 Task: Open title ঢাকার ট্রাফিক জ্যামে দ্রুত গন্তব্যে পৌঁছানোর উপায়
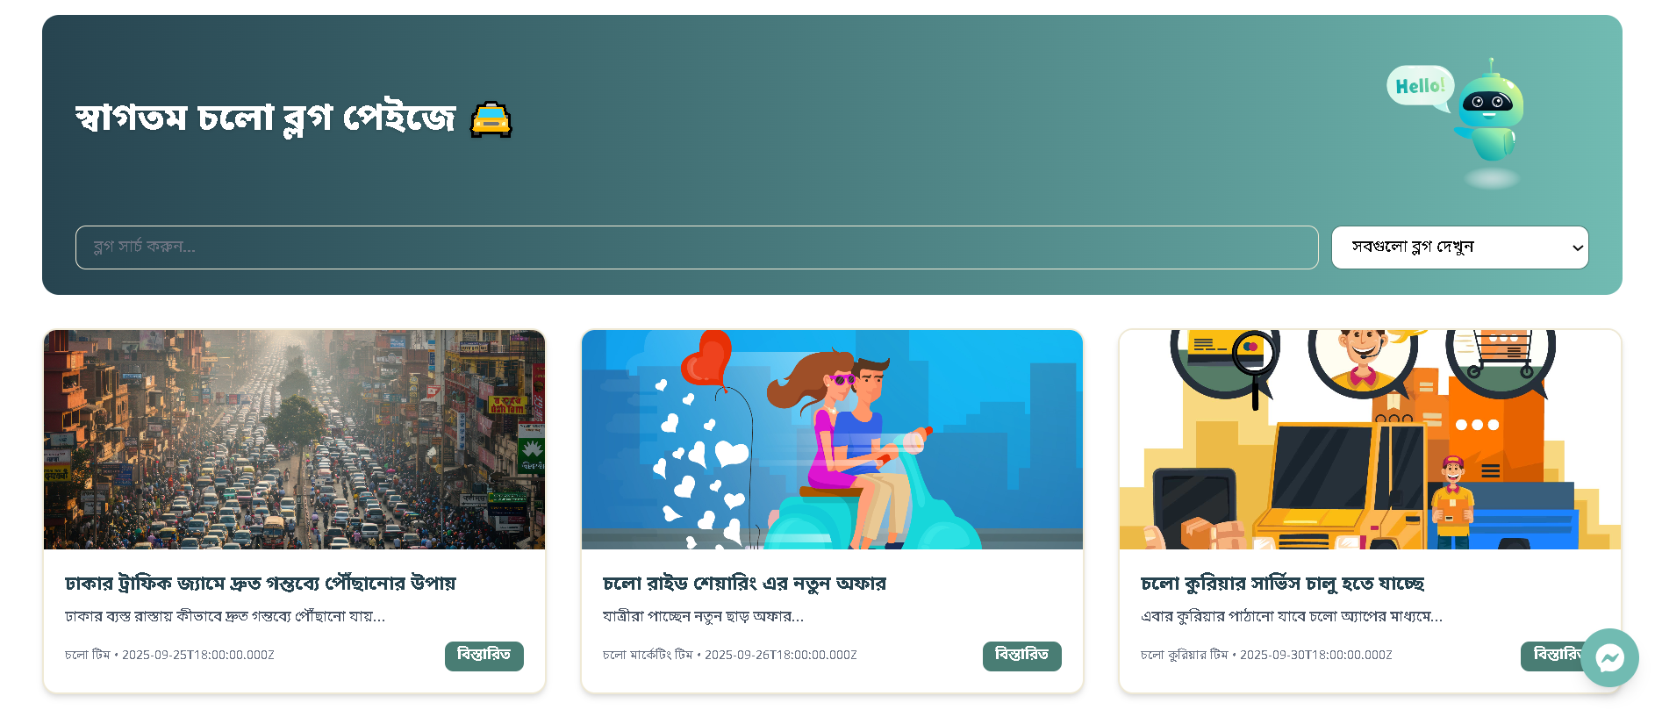261,584
